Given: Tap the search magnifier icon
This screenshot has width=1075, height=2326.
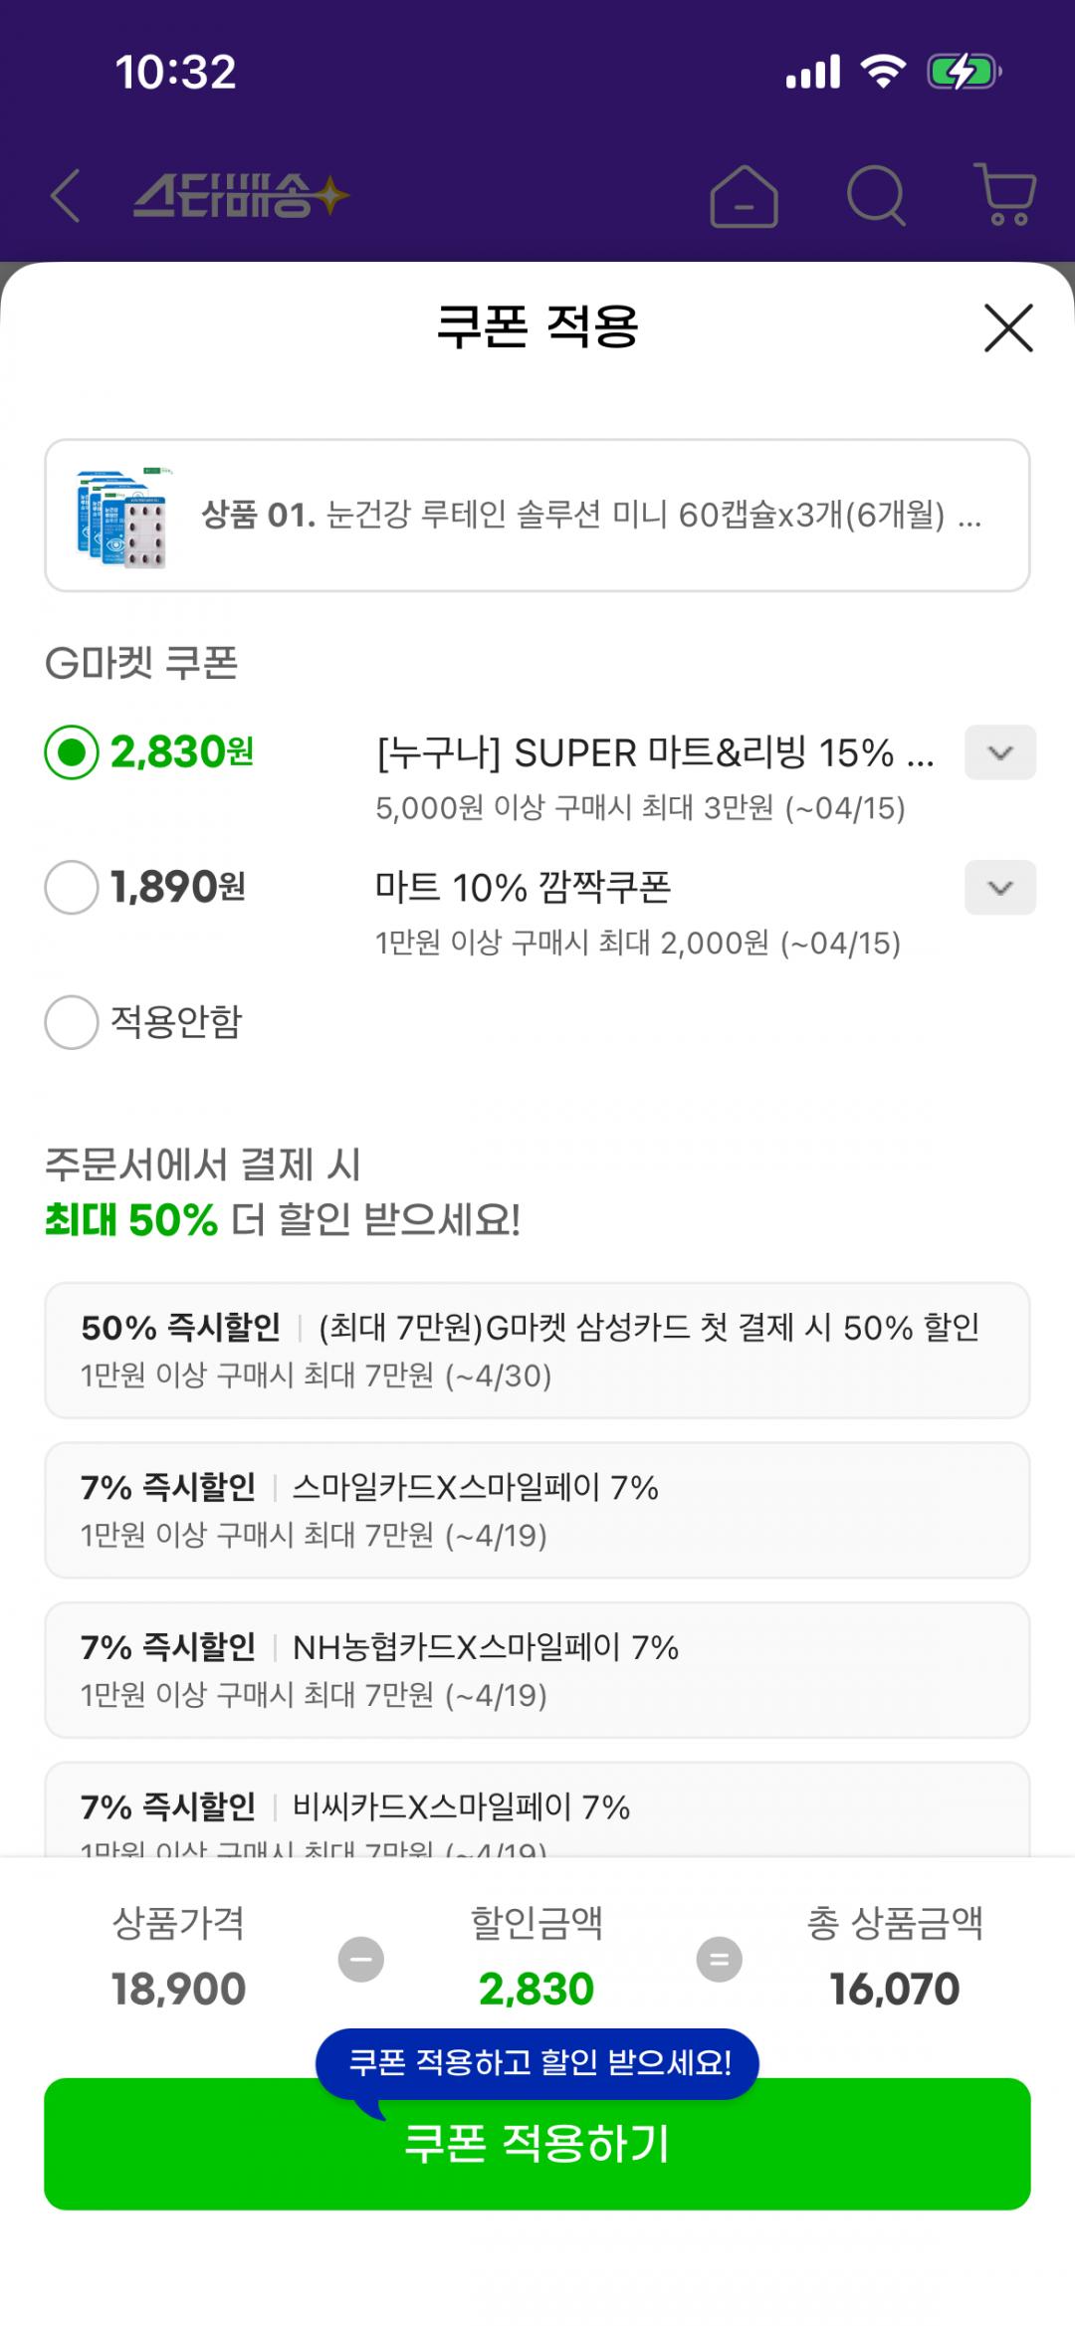Looking at the screenshot, I should point(876,196).
